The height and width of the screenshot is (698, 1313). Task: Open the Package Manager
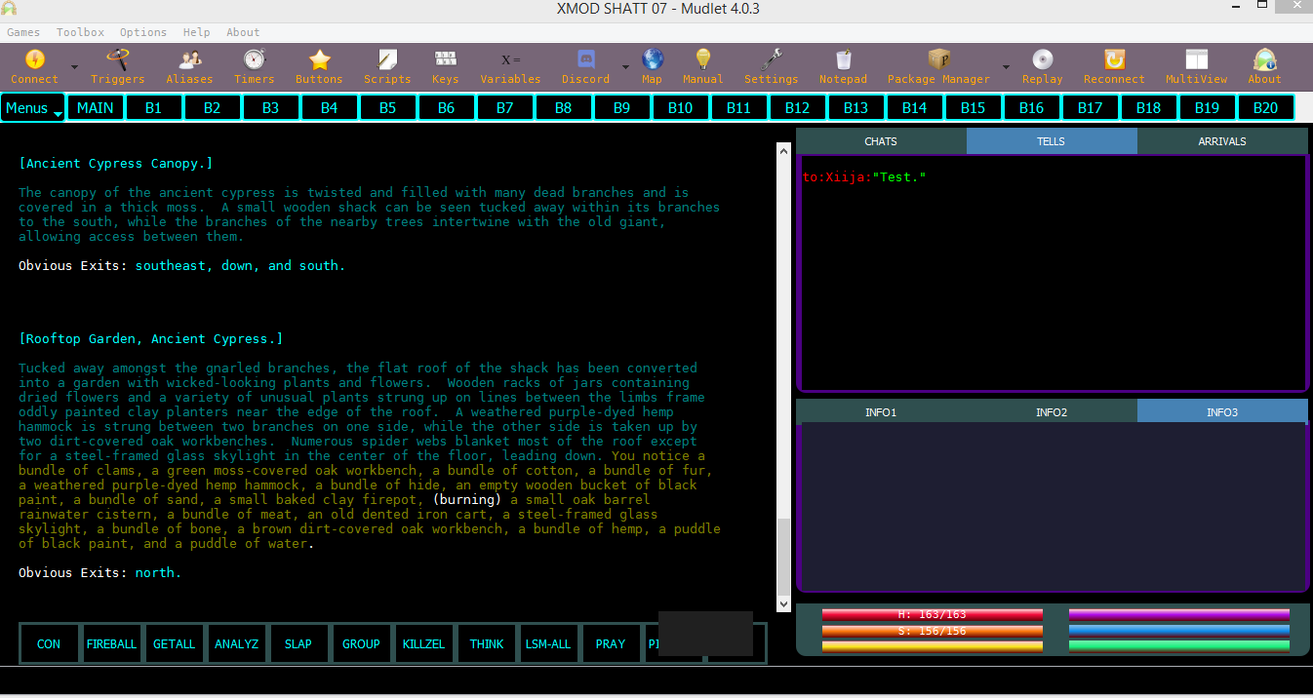938,67
